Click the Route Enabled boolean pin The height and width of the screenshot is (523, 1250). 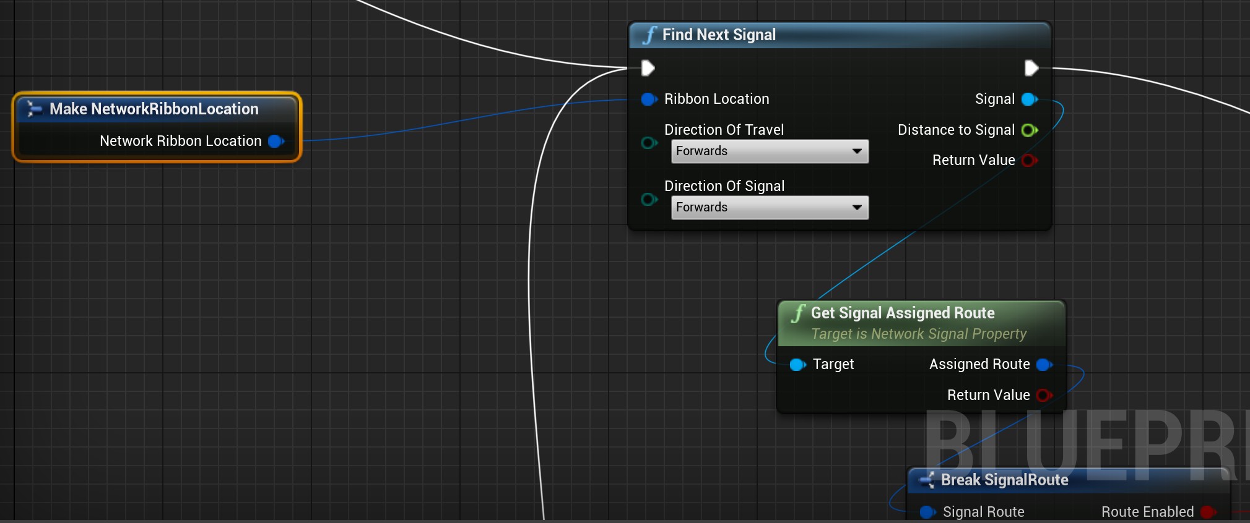coord(1207,512)
